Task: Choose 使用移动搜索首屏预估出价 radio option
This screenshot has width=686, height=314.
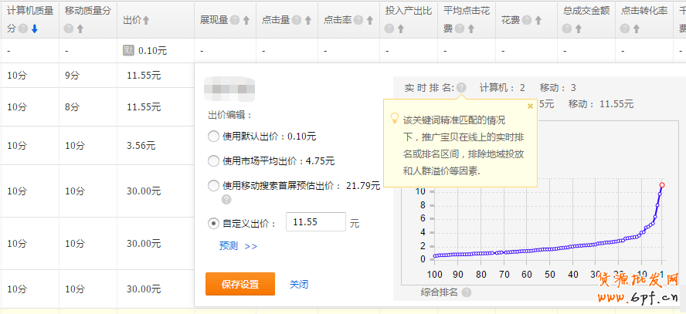Action: (214, 185)
